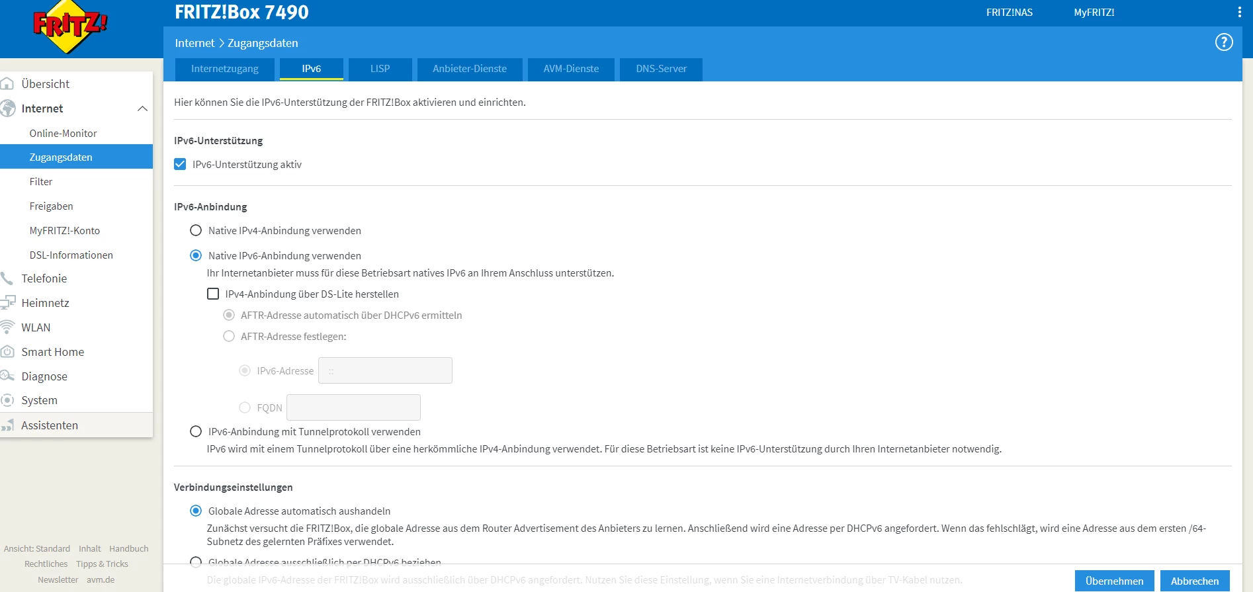1253x592 pixels.
Task: Click the Diagnose icon
Action: pos(7,376)
